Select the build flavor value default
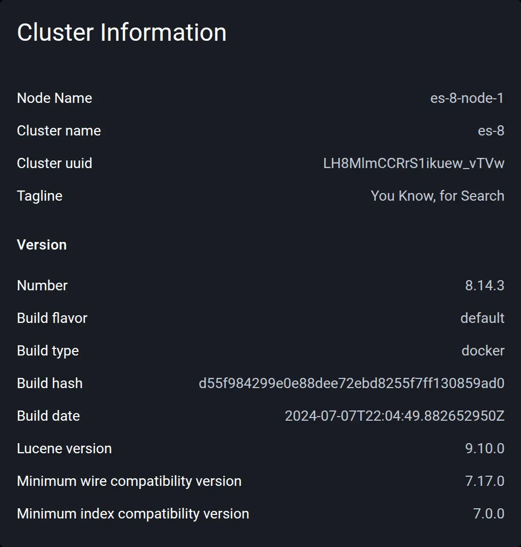The width and height of the screenshot is (521, 547). [482, 318]
